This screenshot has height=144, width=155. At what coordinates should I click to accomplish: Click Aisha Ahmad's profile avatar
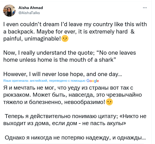9,10
